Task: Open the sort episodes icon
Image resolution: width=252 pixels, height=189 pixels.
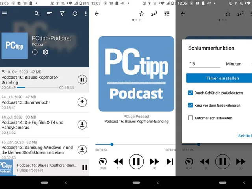Action: click(50, 14)
